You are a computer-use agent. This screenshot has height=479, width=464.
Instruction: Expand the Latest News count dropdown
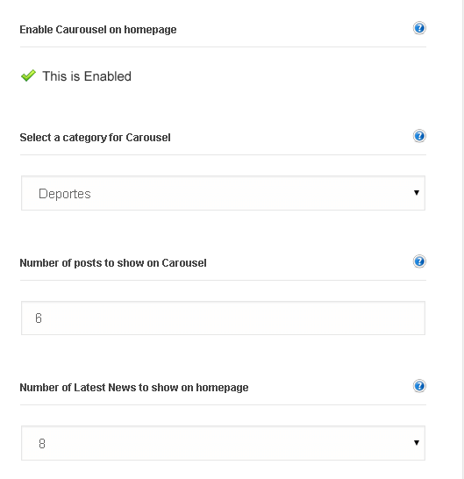point(223,443)
